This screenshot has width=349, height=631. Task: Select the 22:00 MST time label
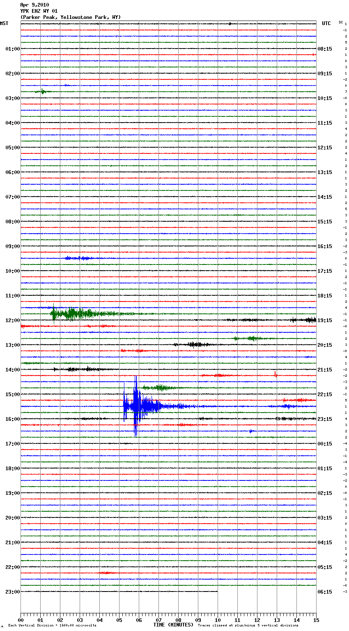13,567
